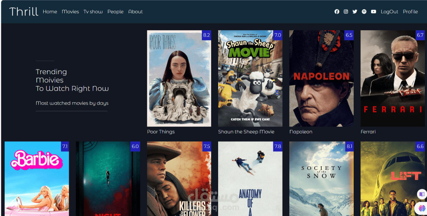The width and height of the screenshot is (427, 216).
Task: Click the LogOut link
Action: (x=390, y=12)
